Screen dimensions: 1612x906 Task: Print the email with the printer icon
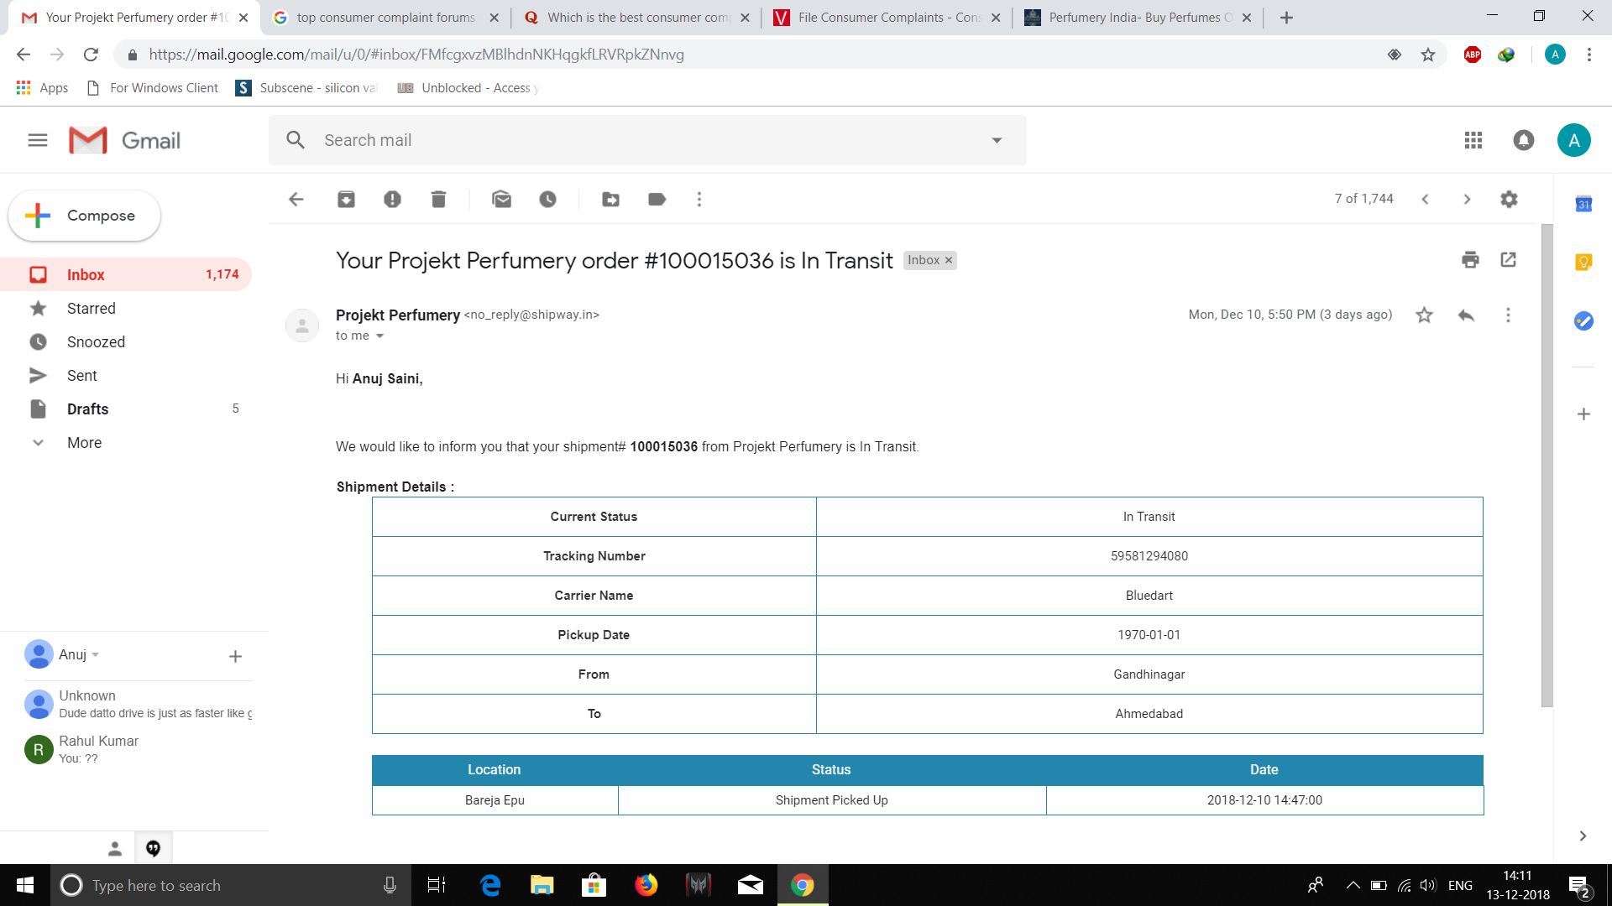click(x=1469, y=260)
